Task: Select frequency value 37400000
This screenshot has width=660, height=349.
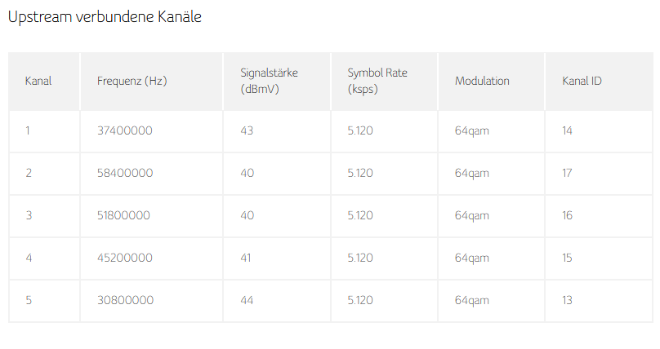Action: [x=125, y=130]
